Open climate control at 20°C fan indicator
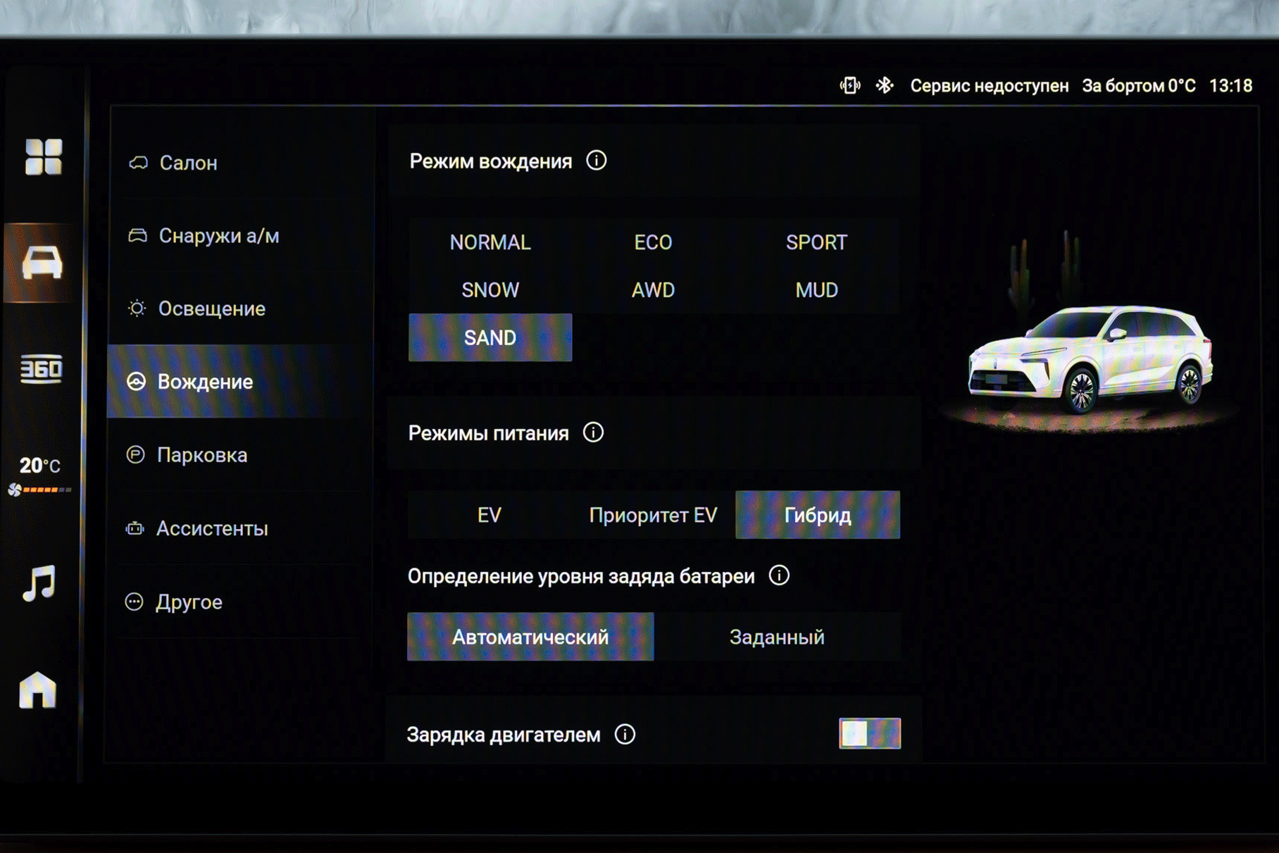 pyautogui.click(x=40, y=475)
